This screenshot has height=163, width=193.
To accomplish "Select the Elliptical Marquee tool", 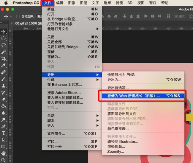I will (3, 38).
